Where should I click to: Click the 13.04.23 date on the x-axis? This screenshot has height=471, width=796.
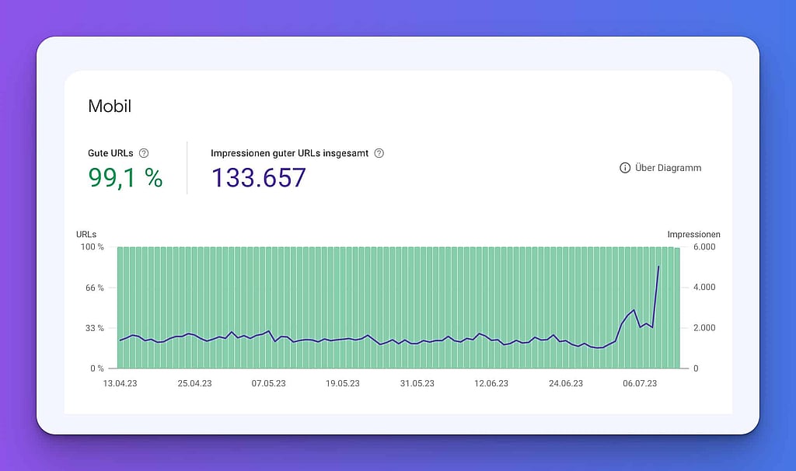120,383
